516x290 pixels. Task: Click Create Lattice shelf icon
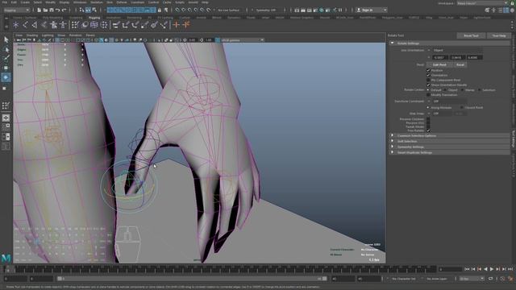click(94, 25)
